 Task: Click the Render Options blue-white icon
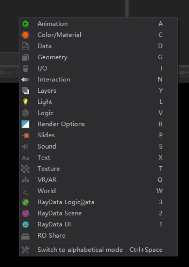(x=26, y=124)
